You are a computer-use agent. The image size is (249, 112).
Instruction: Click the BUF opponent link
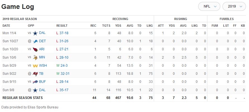coord(42,82)
